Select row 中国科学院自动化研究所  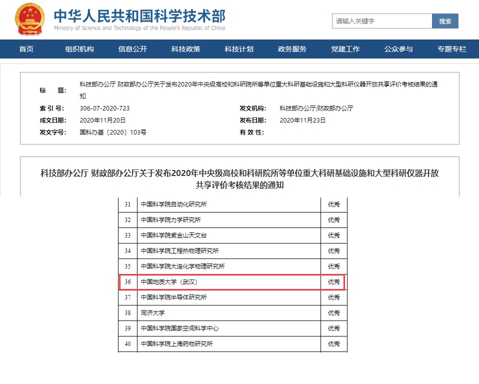[x=233, y=204]
